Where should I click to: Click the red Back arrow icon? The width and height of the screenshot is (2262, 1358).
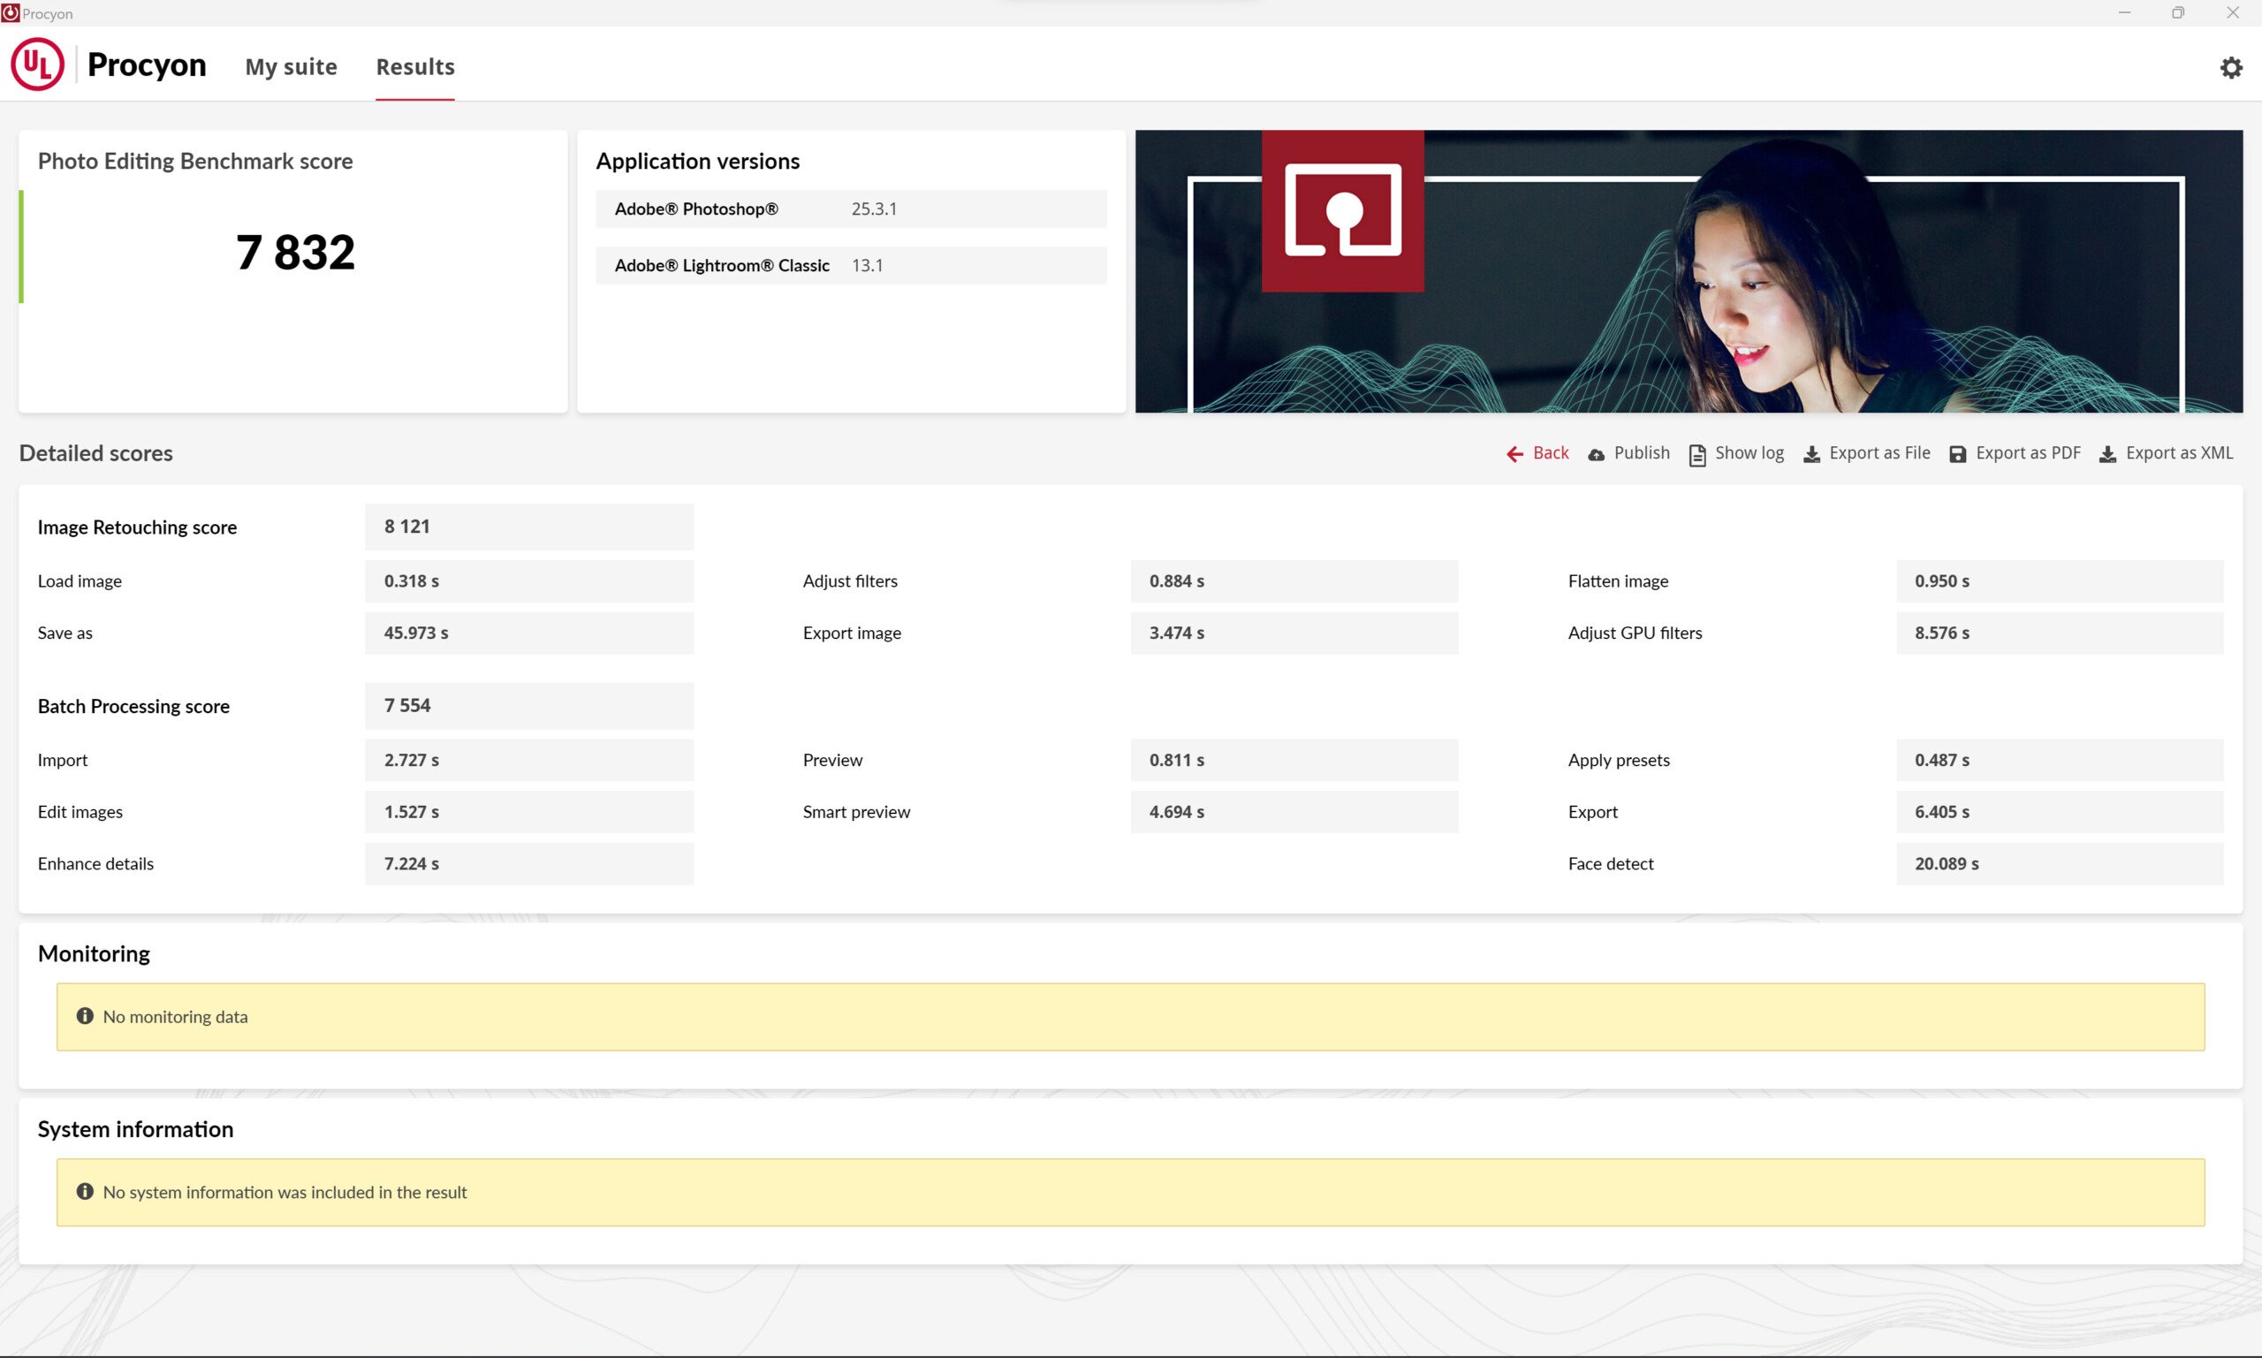(1514, 454)
